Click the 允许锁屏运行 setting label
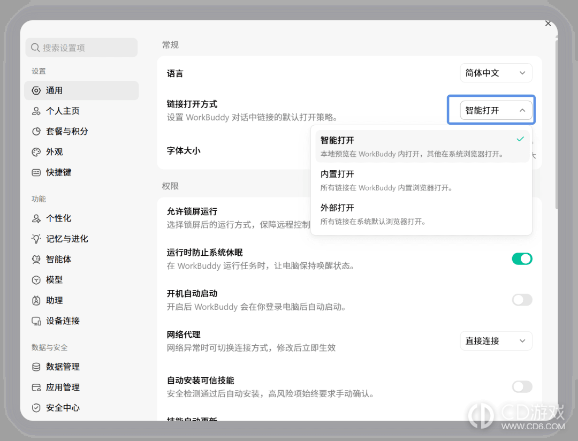This screenshot has height=441, width=578. pyautogui.click(x=192, y=211)
